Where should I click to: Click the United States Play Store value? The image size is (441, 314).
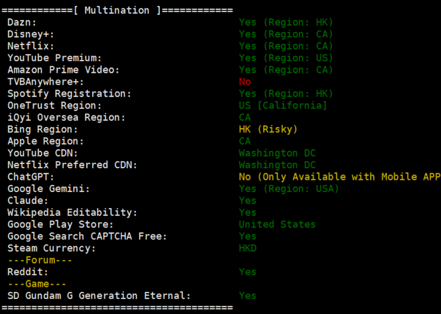coord(277,224)
